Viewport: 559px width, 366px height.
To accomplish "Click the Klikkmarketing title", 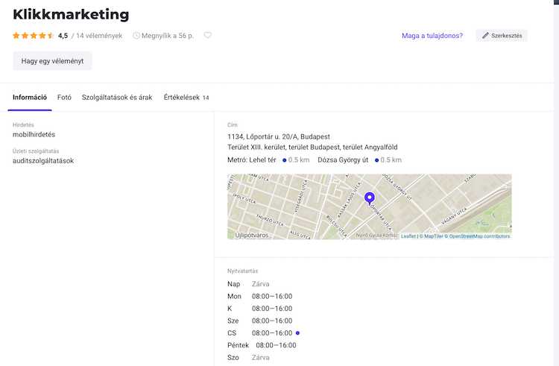I will coord(71,14).
